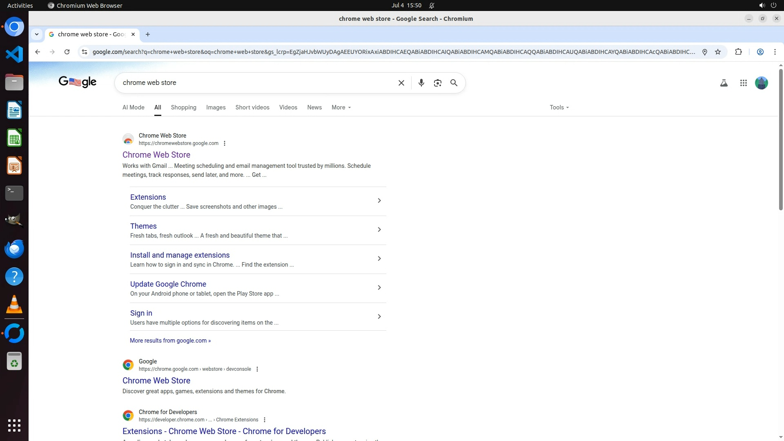Bookmark this page with star icon
This screenshot has height=441, width=784.
718,52
